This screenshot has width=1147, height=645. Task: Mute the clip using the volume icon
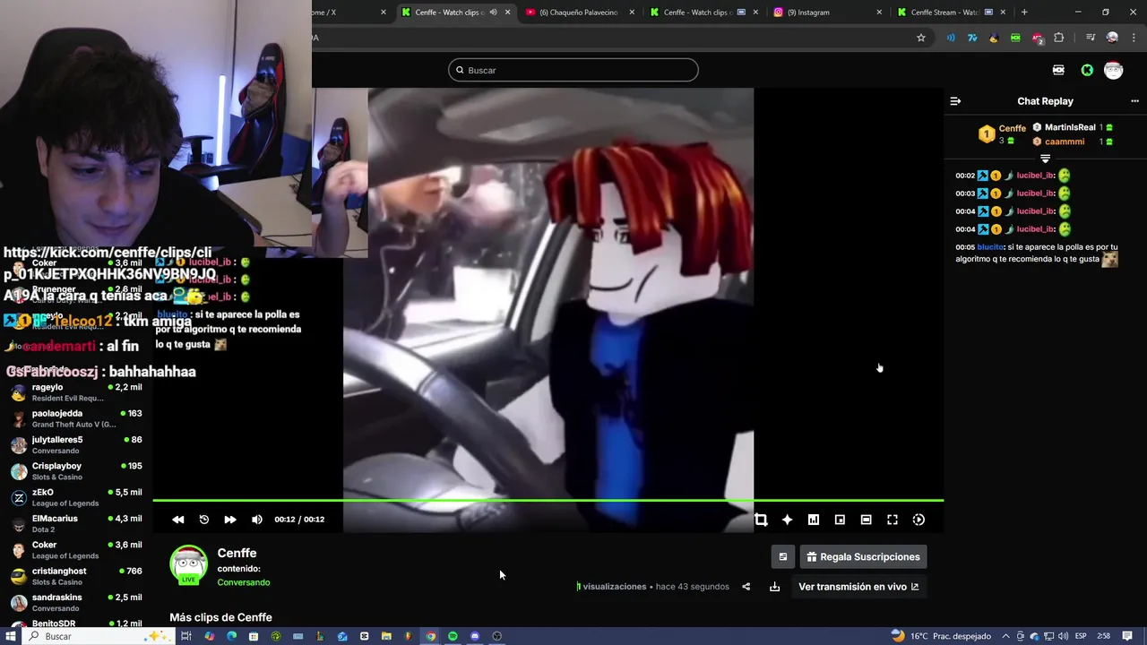257,520
